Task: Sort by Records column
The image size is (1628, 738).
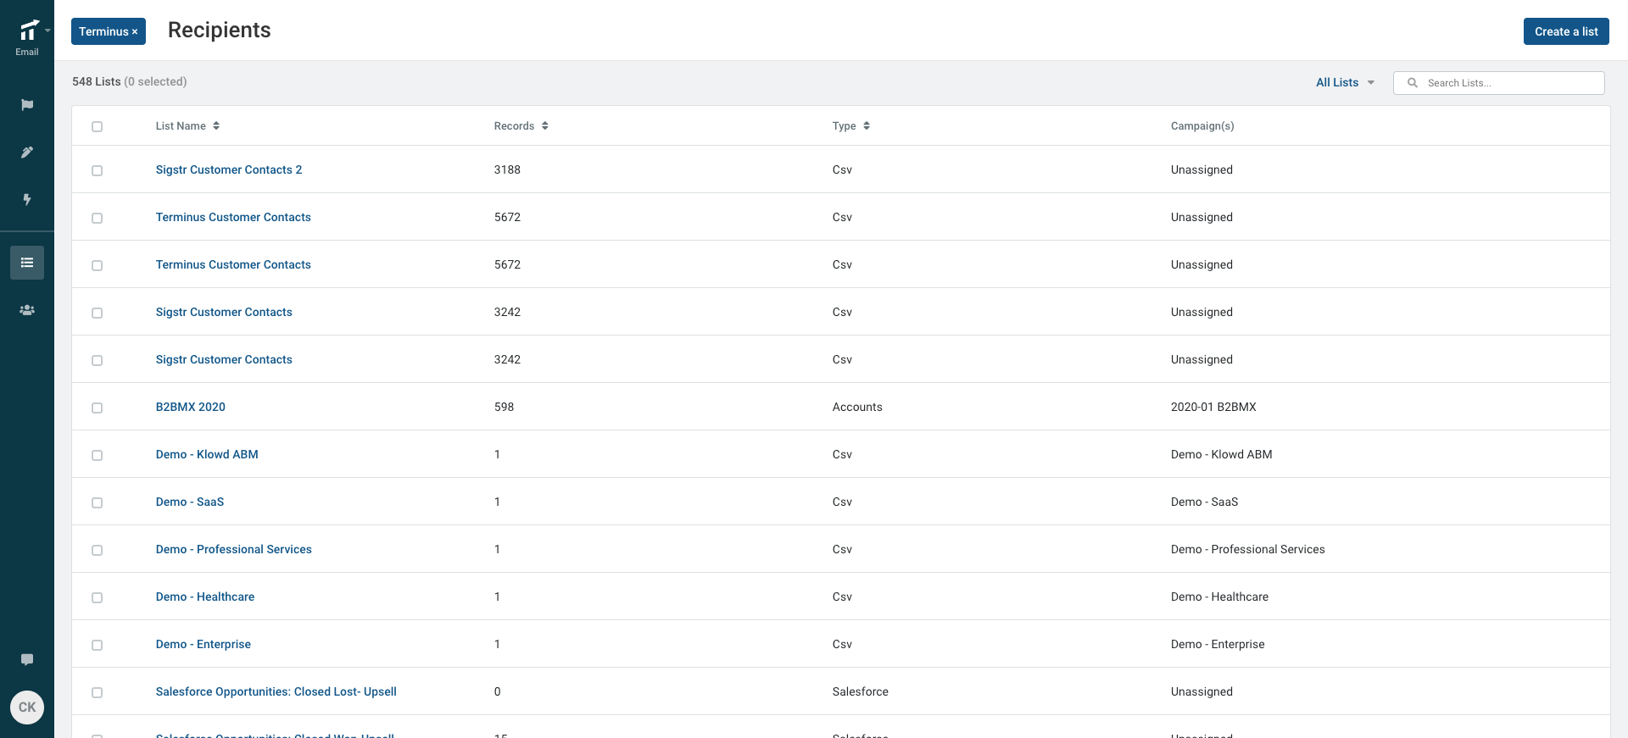Action: coord(521,126)
